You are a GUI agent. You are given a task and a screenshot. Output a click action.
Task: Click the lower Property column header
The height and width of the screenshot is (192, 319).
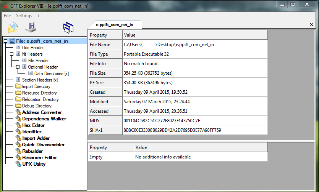pyautogui.click(x=111, y=147)
